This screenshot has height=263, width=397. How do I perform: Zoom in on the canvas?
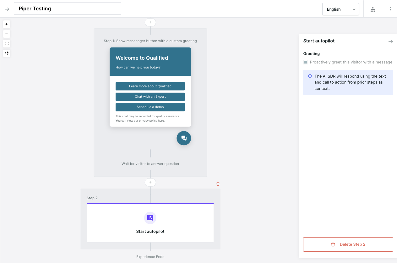click(x=7, y=24)
